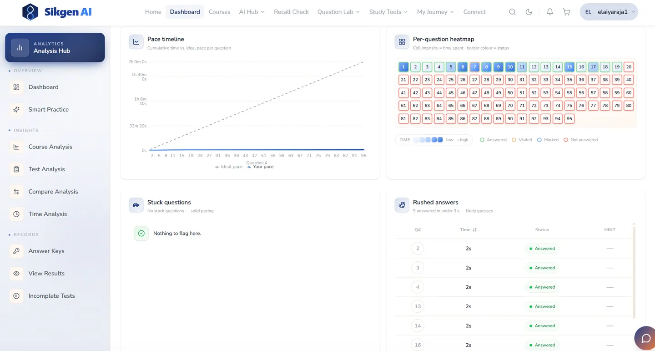Click the Rushed answers icon
This screenshot has width=655, height=351.
402,205
